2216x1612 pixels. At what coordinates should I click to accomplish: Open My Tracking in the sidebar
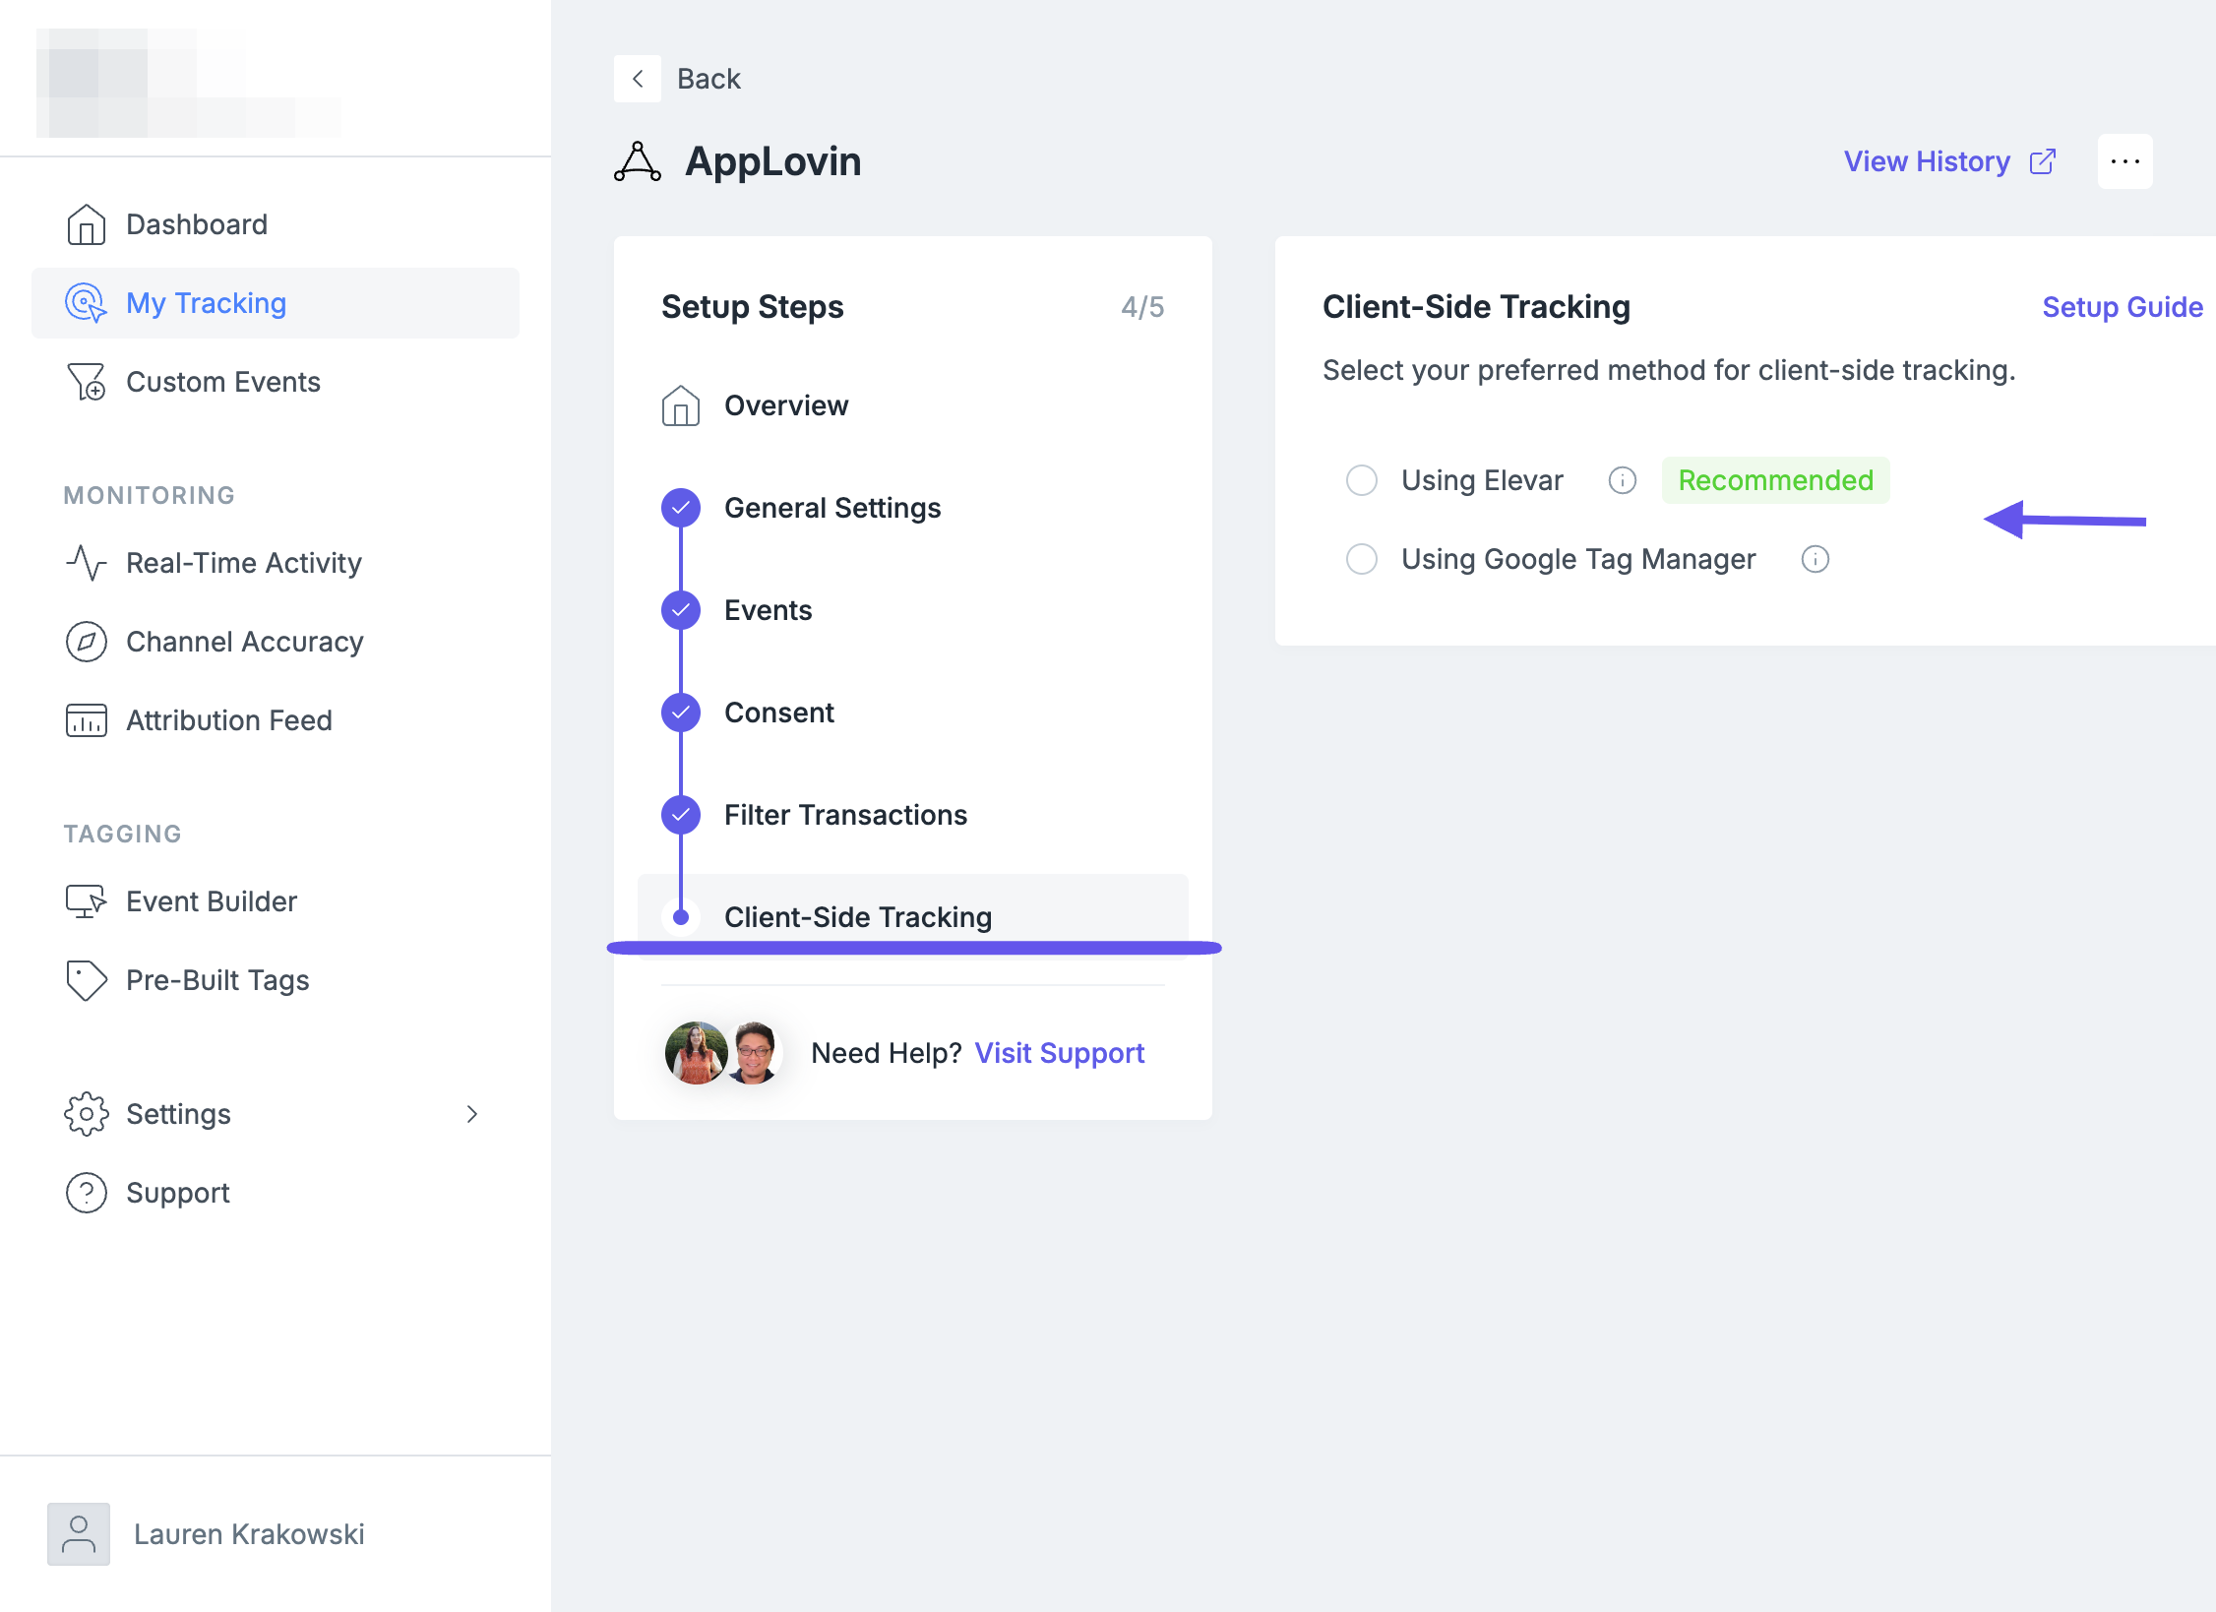276,303
